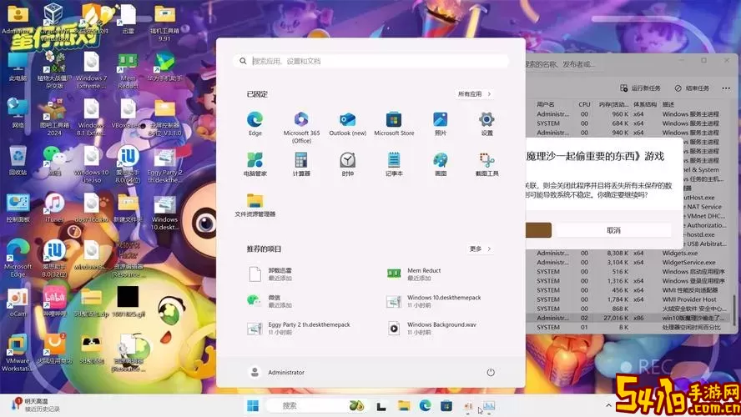Image resolution: width=741 pixels, height=417 pixels.
Task: Open the 时钟 clock app
Action: click(347, 163)
